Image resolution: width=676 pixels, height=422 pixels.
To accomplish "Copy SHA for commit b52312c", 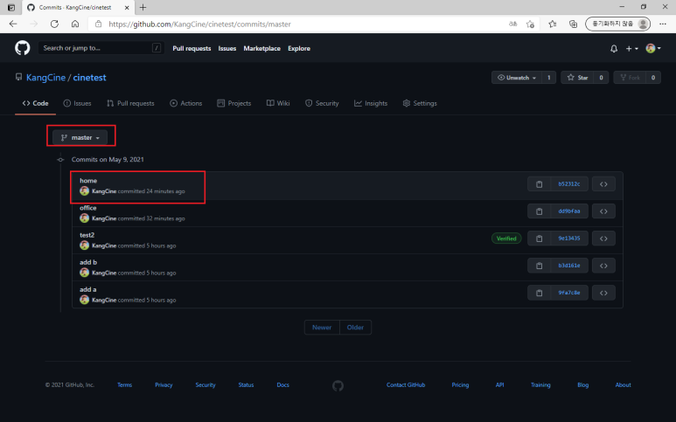I will [x=539, y=184].
